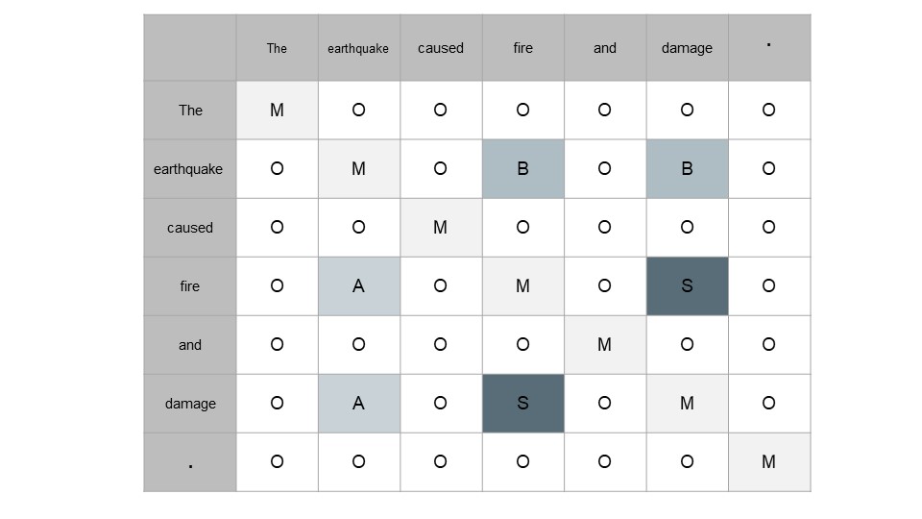Click the 'damage' column header
922x519 pixels.
coord(687,48)
